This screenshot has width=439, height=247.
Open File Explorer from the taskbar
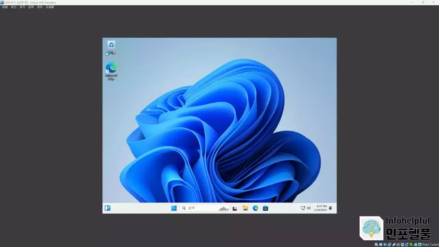(245, 208)
